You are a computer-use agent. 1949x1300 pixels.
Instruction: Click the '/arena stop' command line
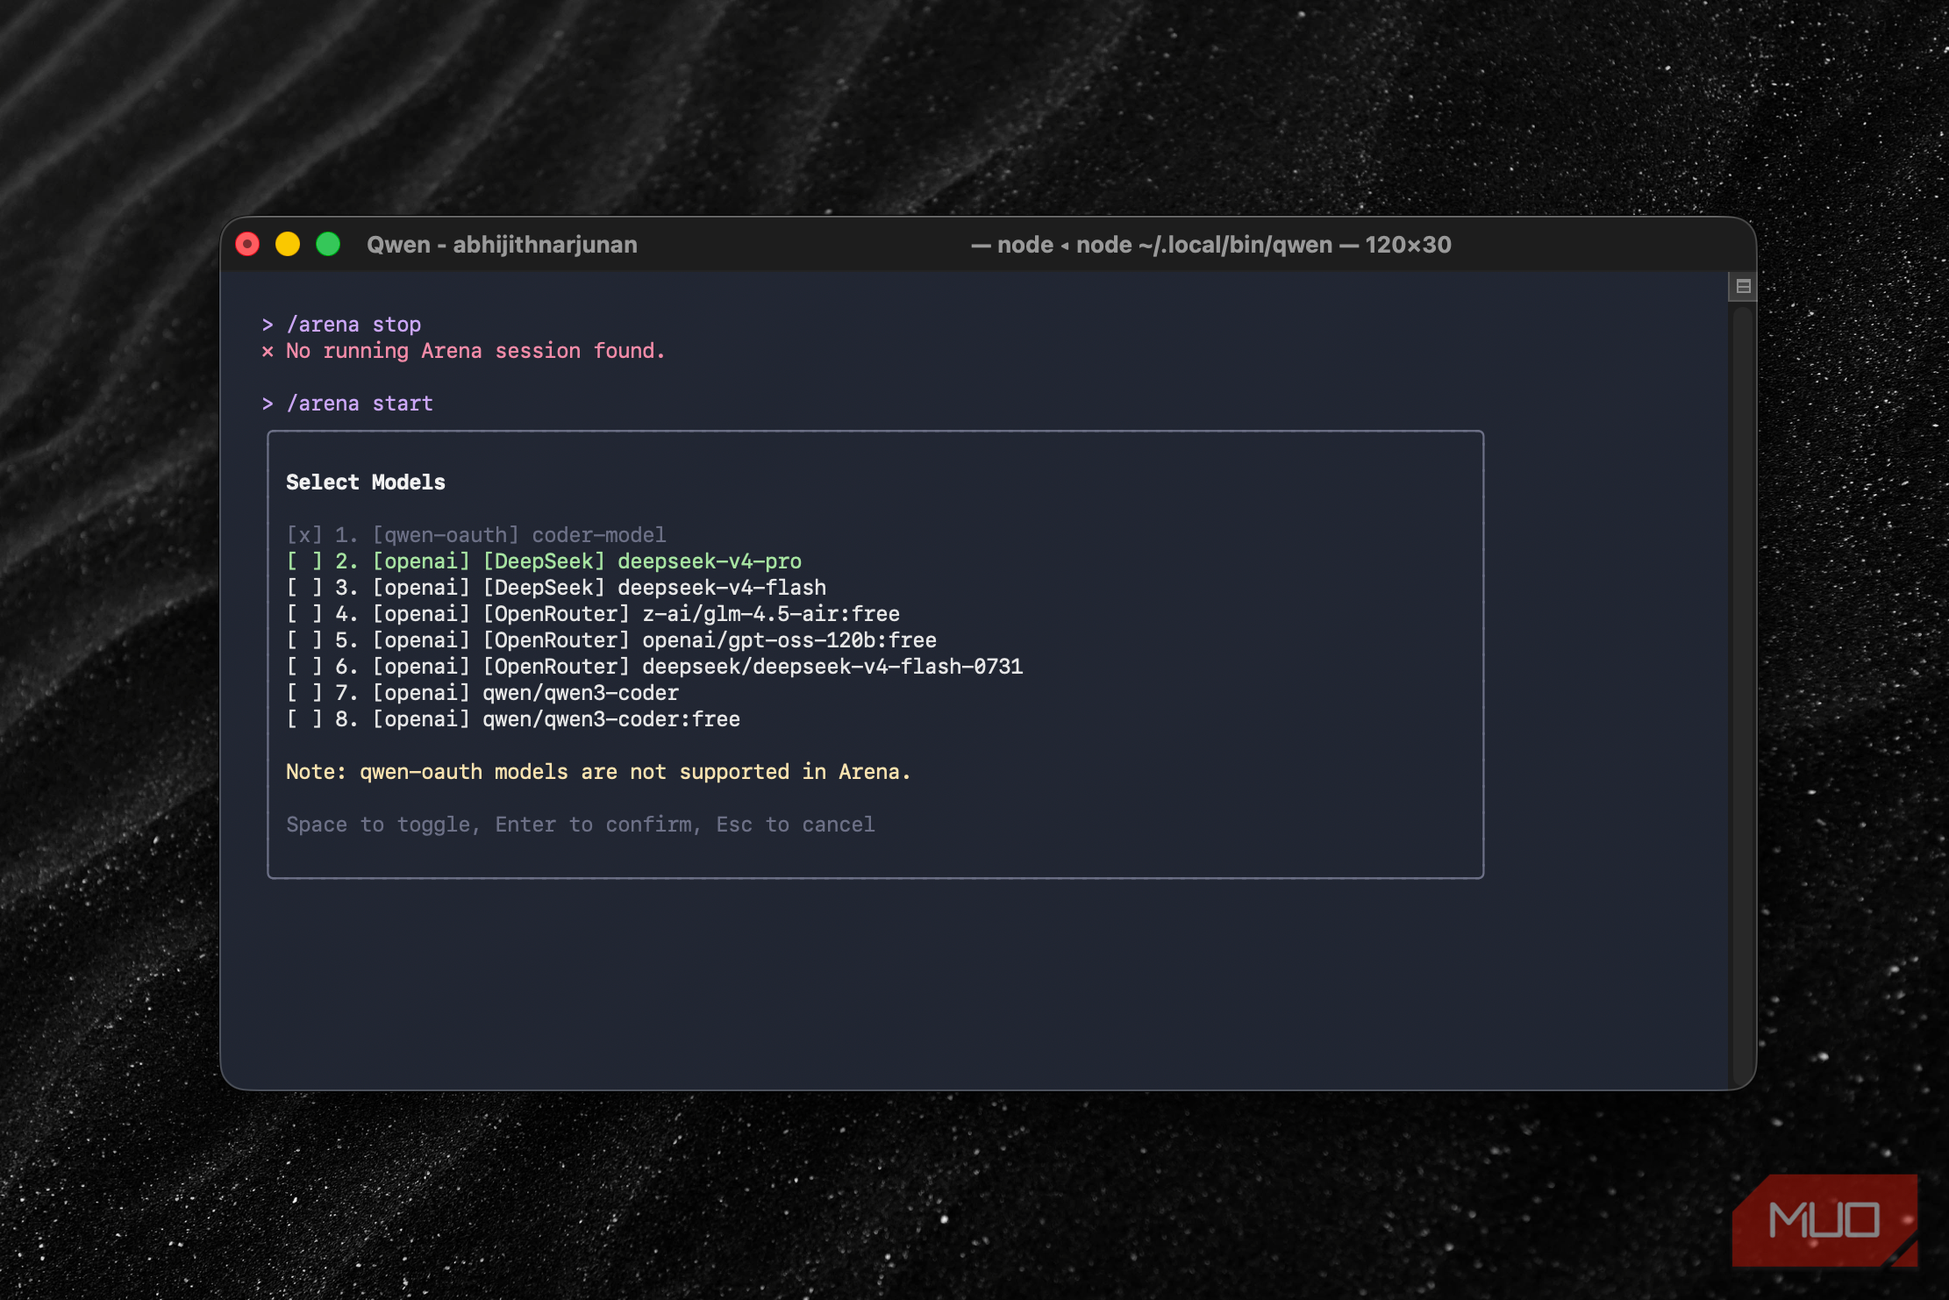[x=342, y=325]
